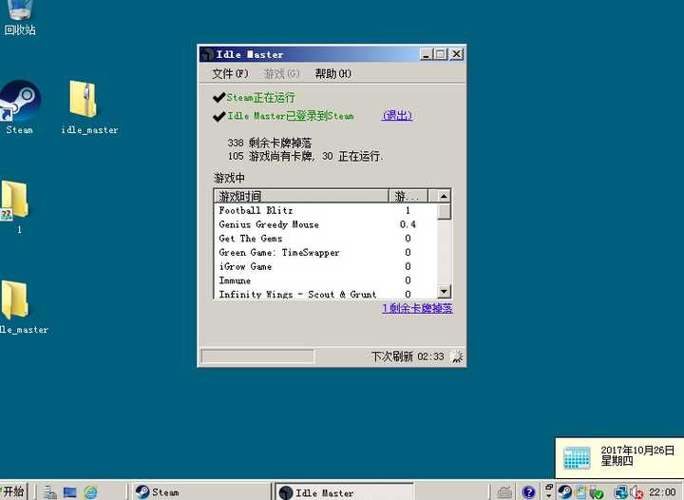Image resolution: width=684 pixels, height=500 pixels.
Task: Select the desktop folder named 1
Action: pyautogui.click(x=16, y=207)
